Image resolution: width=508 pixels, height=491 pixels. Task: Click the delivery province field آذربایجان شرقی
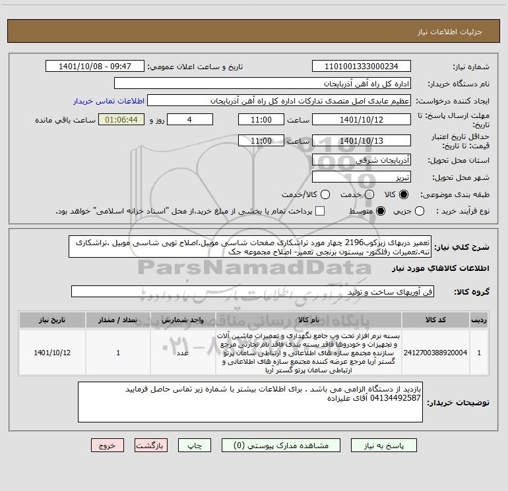pos(362,160)
